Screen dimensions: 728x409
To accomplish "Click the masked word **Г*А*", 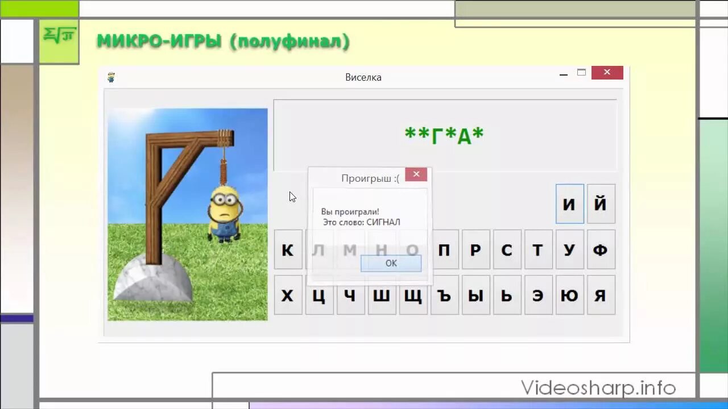I will (444, 136).
